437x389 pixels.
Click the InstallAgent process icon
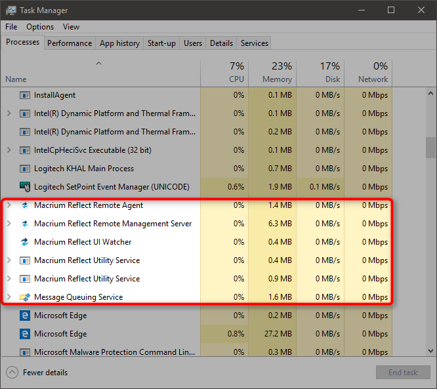coord(25,95)
